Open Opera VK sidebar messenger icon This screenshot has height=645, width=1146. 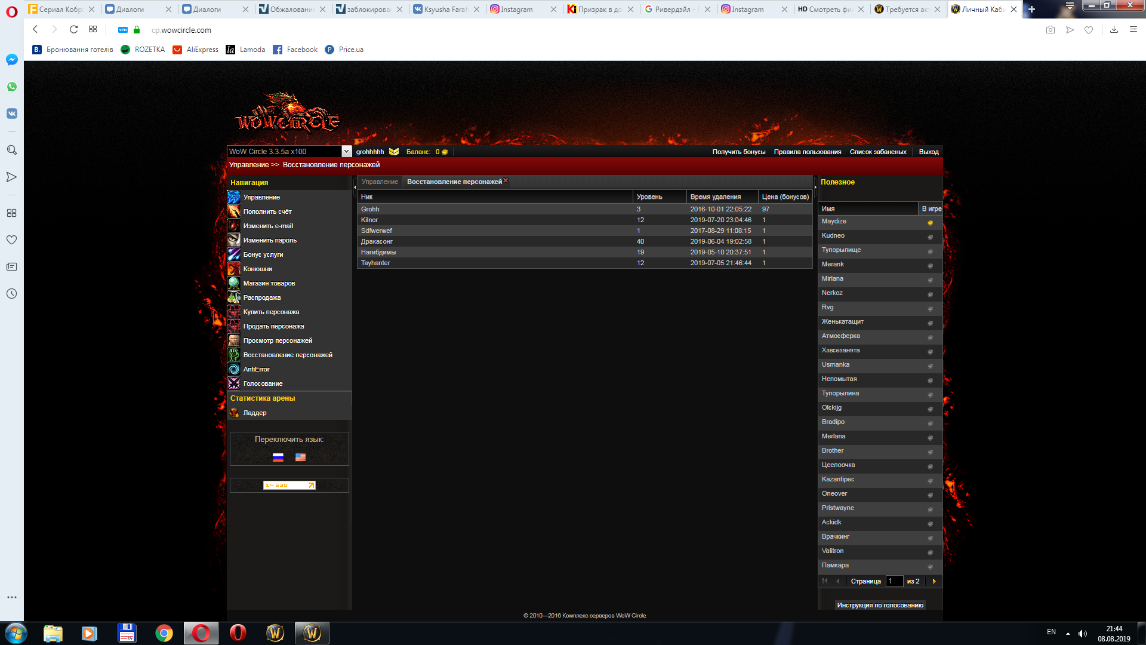pos(11,113)
